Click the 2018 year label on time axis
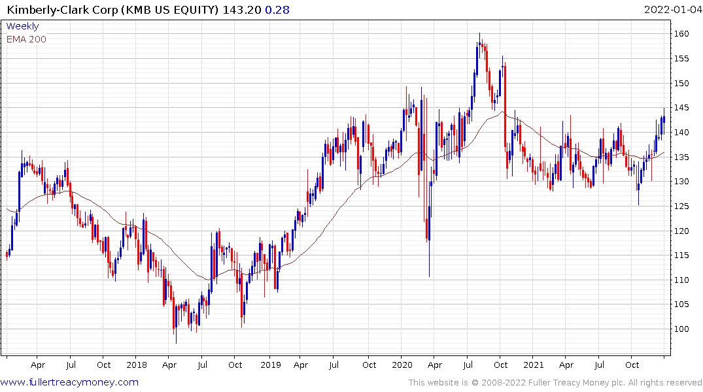The width and height of the screenshot is (703, 392). point(136,365)
